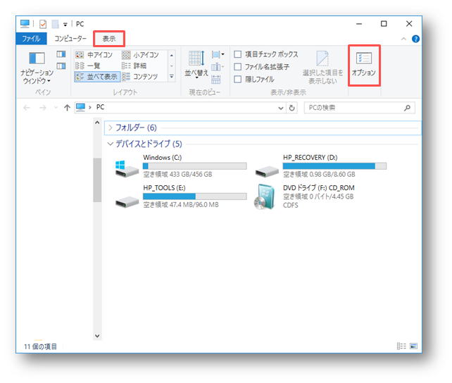Open the ファイル tab
Screen dimensions: 452x383
pyautogui.click(x=31, y=39)
